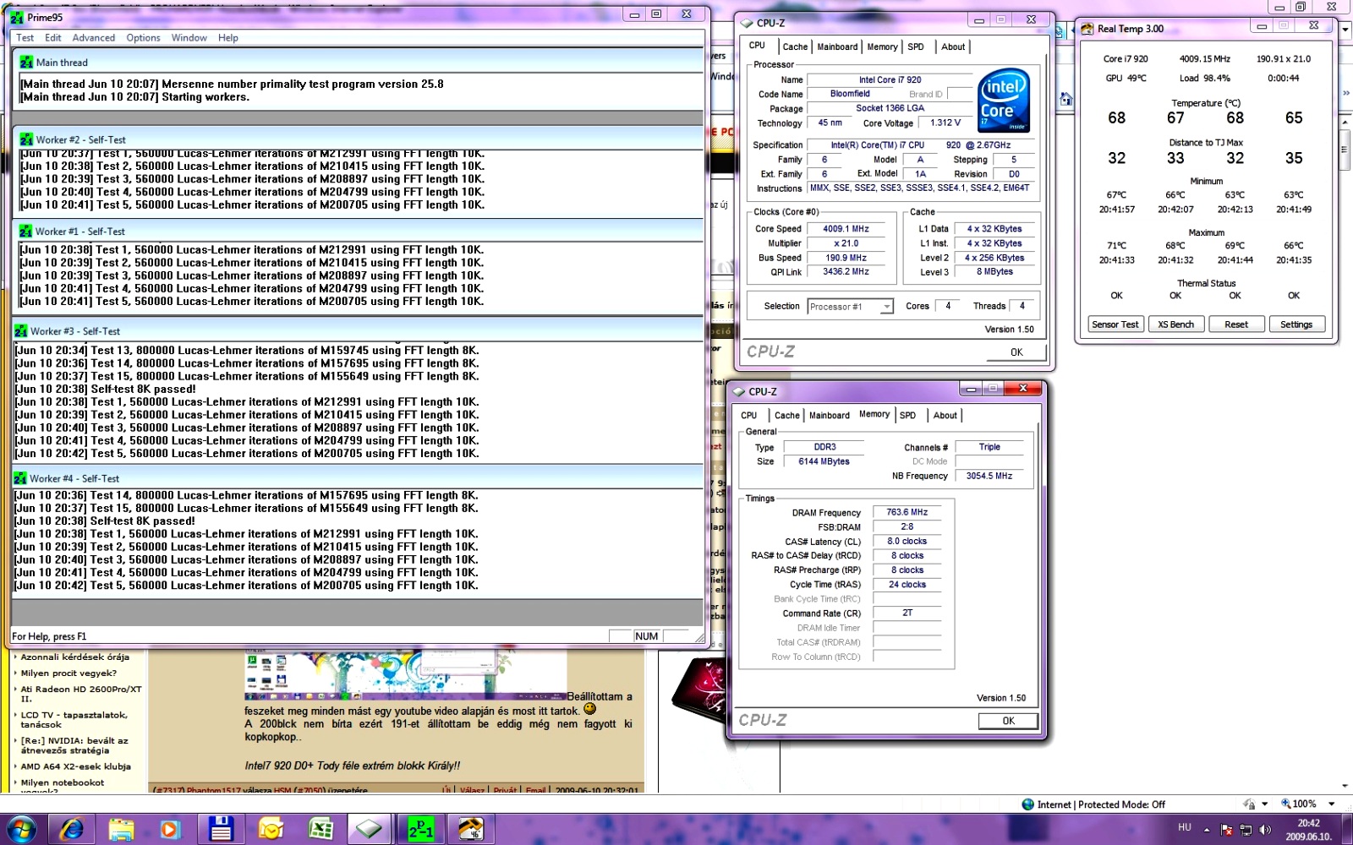This screenshot has height=845, width=1353.
Task: Click the Worker #2 Self-Test window icon
Action: point(26,139)
